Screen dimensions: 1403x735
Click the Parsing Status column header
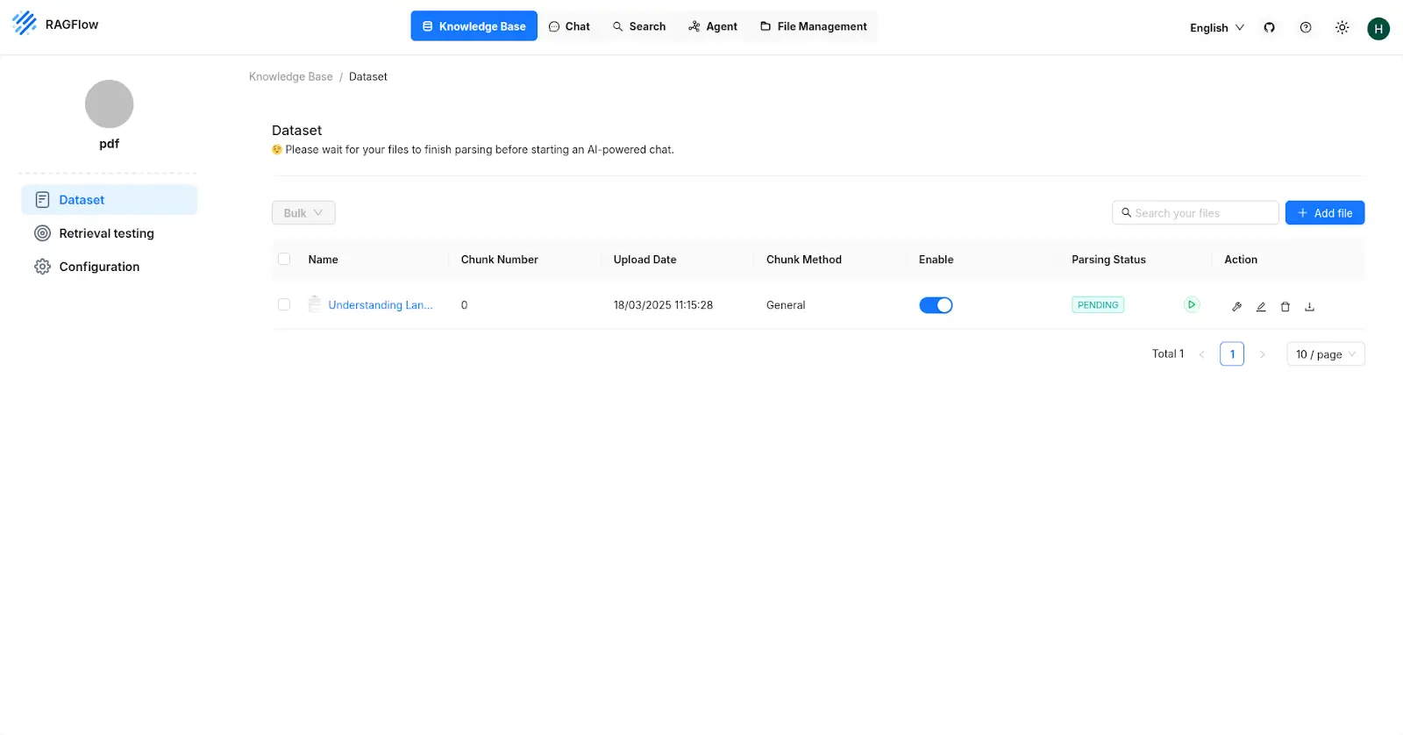coord(1108,260)
